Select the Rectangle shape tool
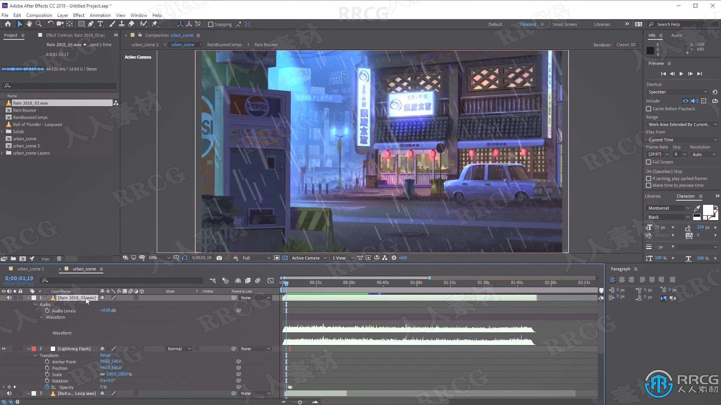 click(x=81, y=24)
